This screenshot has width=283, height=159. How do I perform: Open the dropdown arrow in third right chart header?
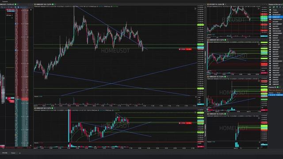[x=227, y=76]
